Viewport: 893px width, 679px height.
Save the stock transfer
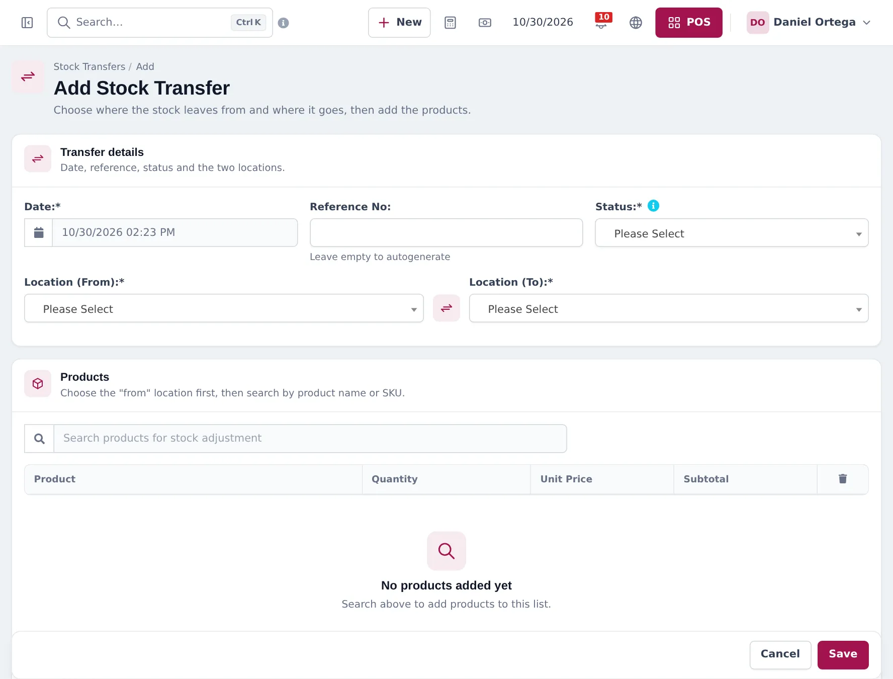pyautogui.click(x=843, y=654)
